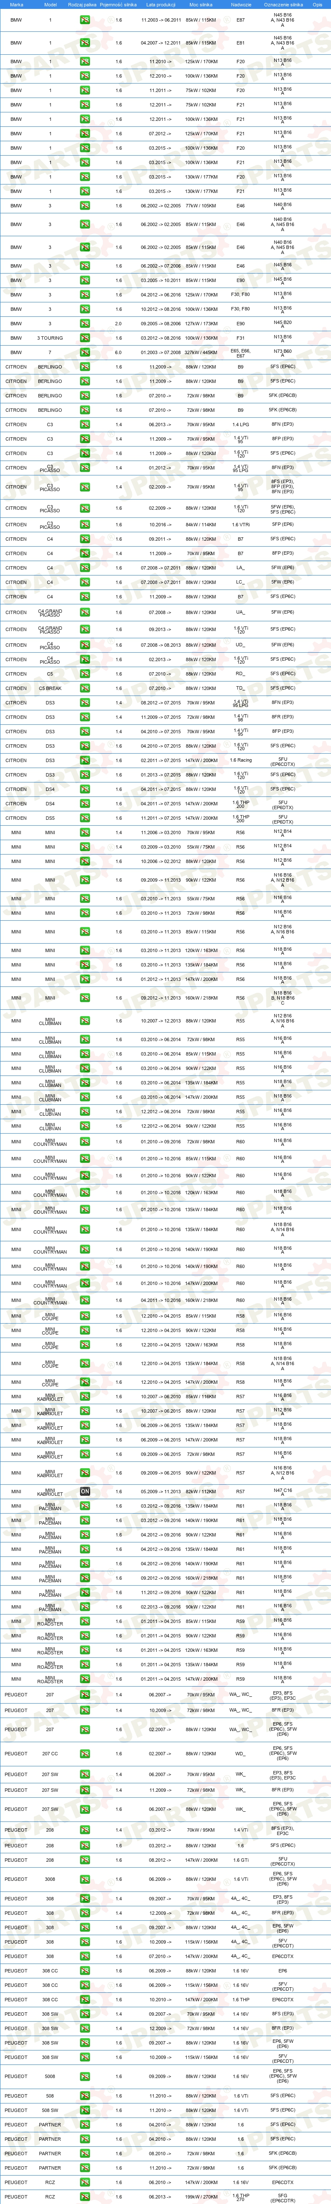Select the UA_ body cell
This screenshot has height=2204, width=331.
[240, 613]
